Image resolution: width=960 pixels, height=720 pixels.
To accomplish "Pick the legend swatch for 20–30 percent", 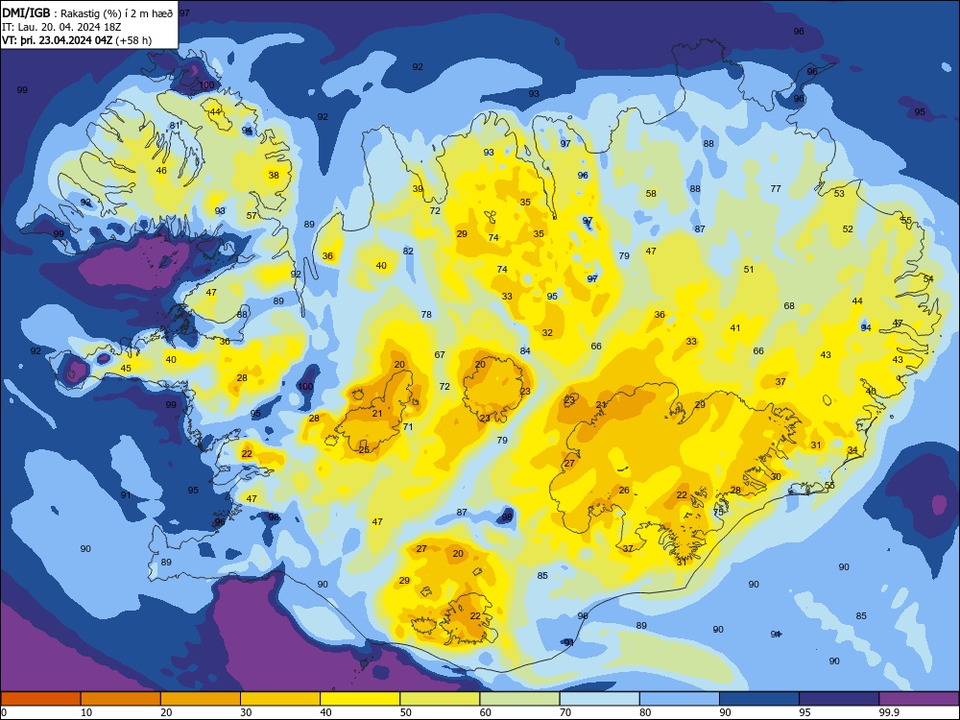I will (201, 699).
